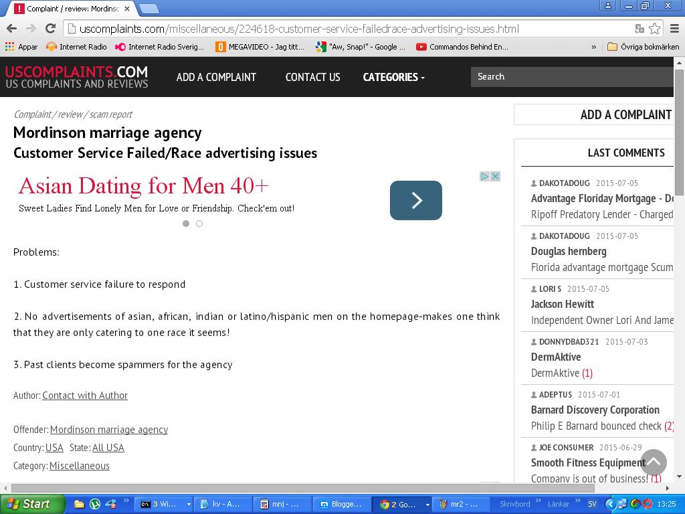The width and height of the screenshot is (685, 514).
Task: Switch to the mr2 taskbar window
Action: [x=462, y=505]
